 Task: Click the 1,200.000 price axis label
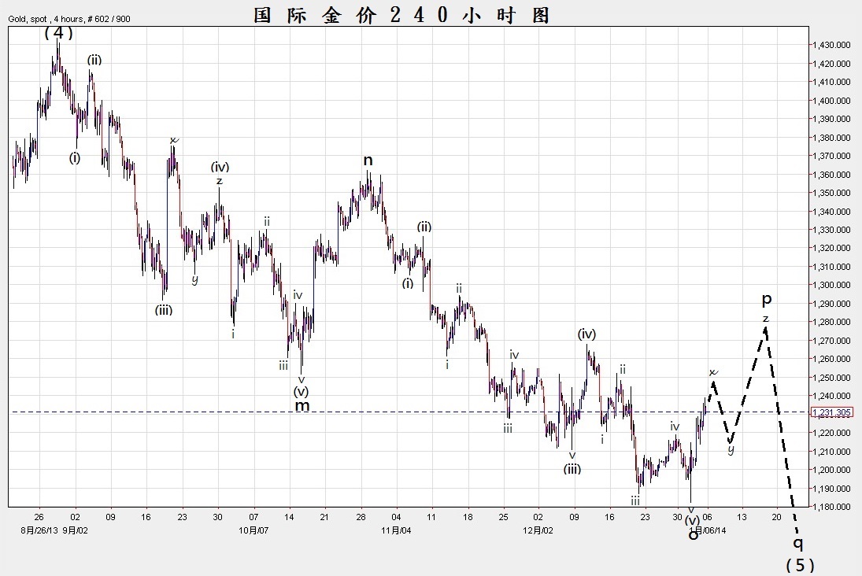point(831,470)
